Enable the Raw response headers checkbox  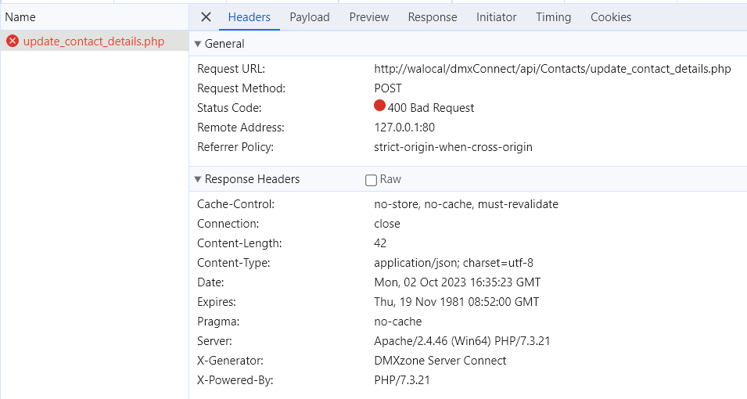click(x=371, y=180)
